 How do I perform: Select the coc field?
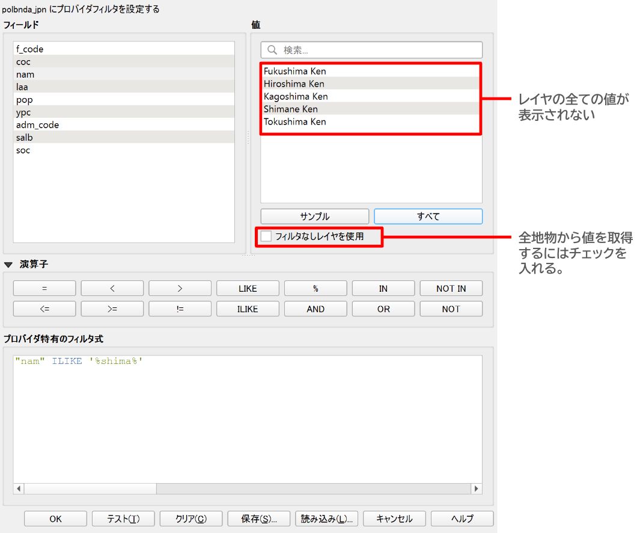click(124, 62)
